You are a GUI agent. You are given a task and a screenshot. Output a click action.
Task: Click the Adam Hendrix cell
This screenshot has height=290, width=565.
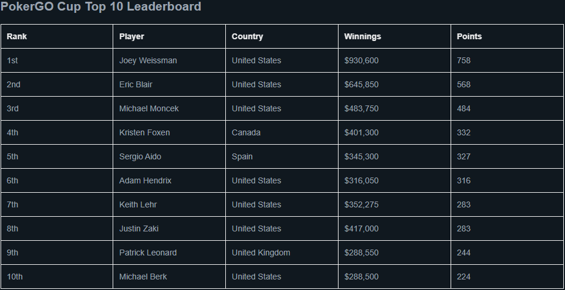pyautogui.click(x=170, y=180)
